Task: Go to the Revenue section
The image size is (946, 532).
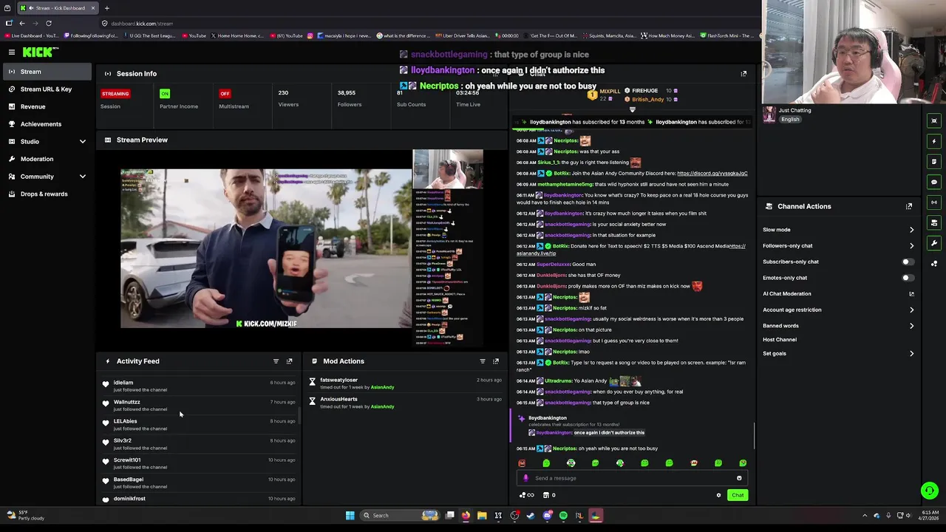Action: (33, 106)
